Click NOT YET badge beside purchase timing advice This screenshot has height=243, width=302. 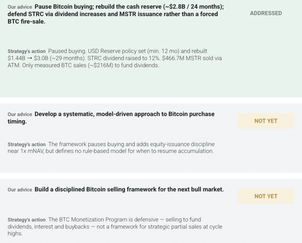[266, 121]
